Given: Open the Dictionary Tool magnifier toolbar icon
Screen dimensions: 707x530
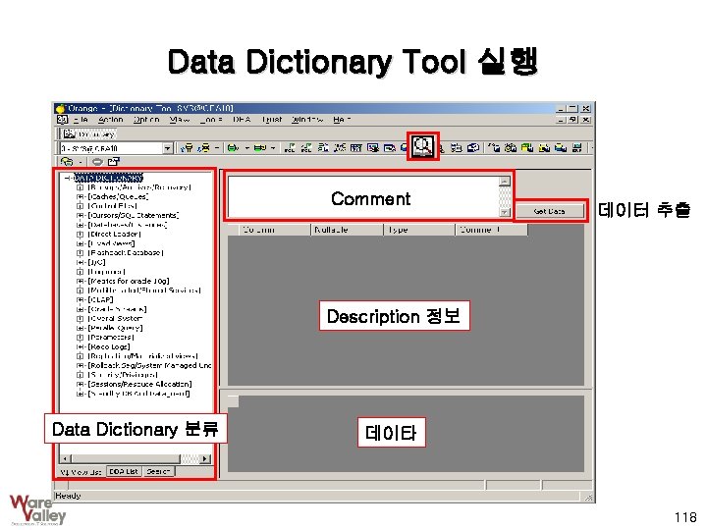Looking at the screenshot, I should click(x=423, y=146).
